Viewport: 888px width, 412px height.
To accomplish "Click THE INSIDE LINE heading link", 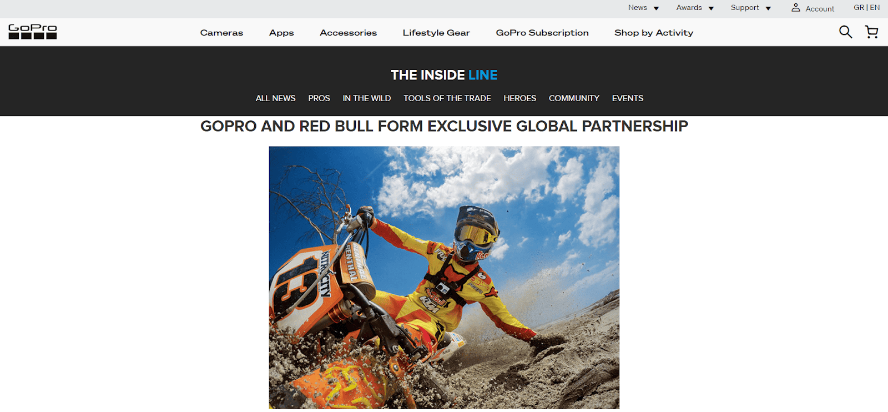I will pos(444,75).
